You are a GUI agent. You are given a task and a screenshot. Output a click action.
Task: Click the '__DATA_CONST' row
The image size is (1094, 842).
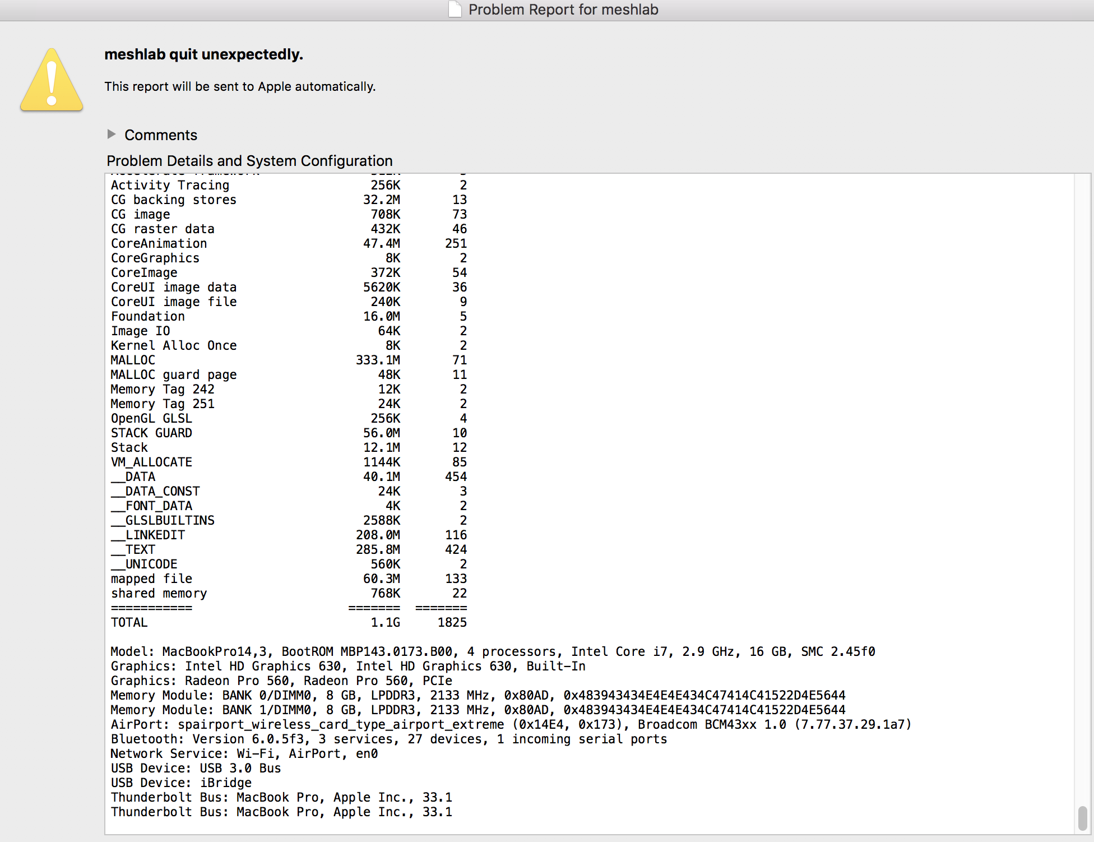[x=289, y=491]
